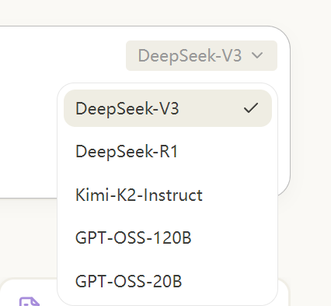Select the smallest GPT-OSS model entry
Viewport: 331px width, 306px height.
point(168,281)
